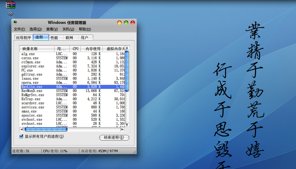Open the 关机(U) menu
This screenshot has height=169, width=296.
pyautogui.click(x=68, y=29)
